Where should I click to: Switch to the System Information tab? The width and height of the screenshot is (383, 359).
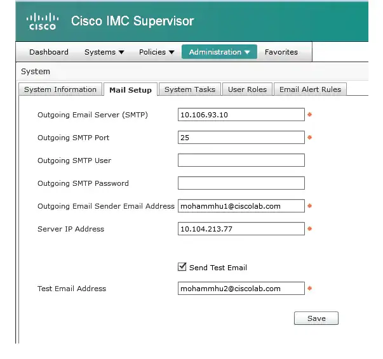[60, 89]
